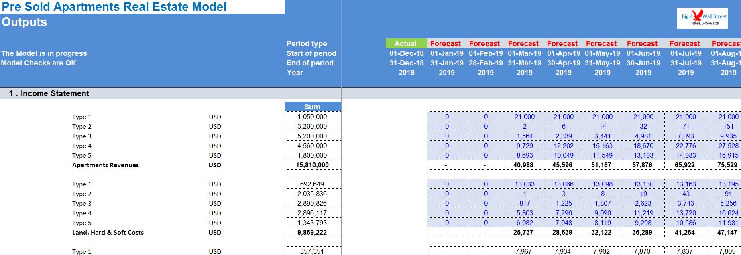The height and width of the screenshot is (255, 741).
Task: Select revenue total 45,596 for April
Action: coord(564,165)
